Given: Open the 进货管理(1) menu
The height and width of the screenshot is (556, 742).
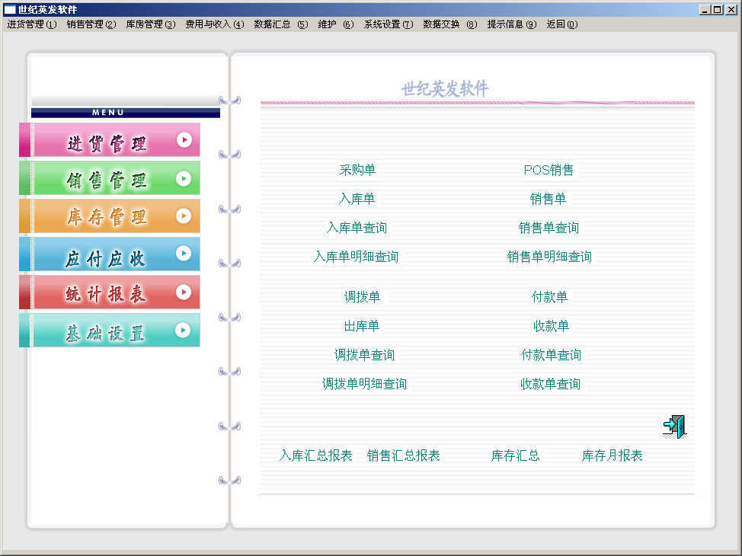Looking at the screenshot, I should (x=32, y=24).
